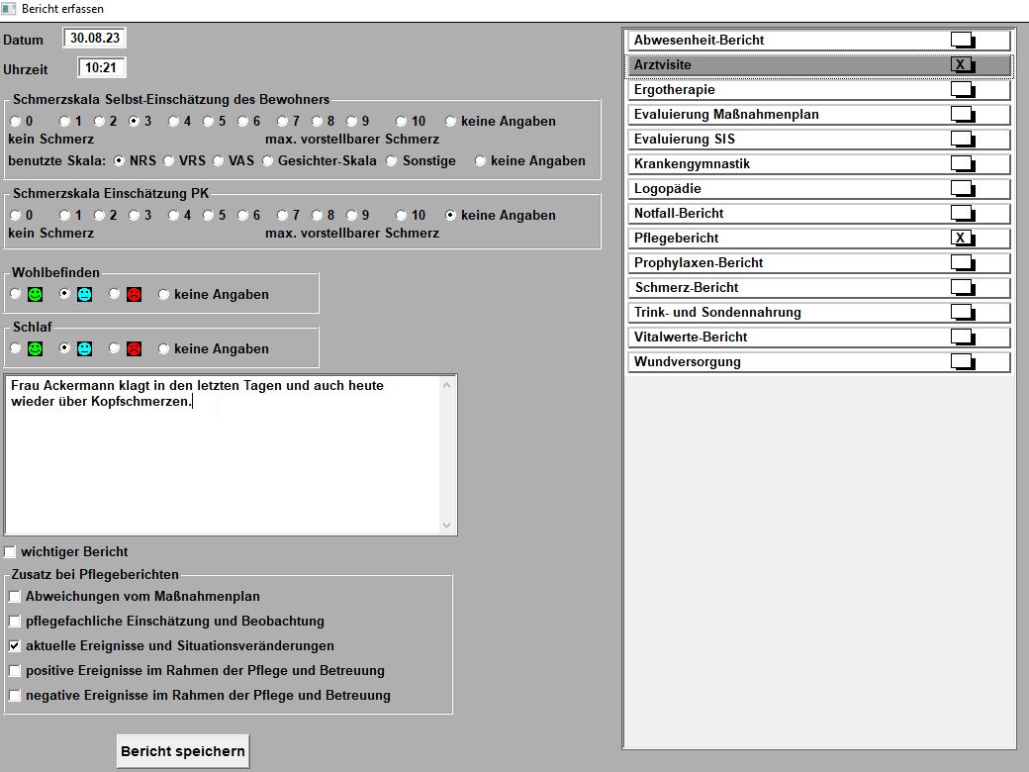Select pain level 0 in Selbst-Einschätzung

point(15,122)
